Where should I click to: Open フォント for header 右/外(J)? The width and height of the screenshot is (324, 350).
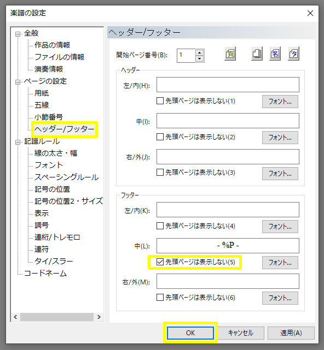click(x=280, y=174)
